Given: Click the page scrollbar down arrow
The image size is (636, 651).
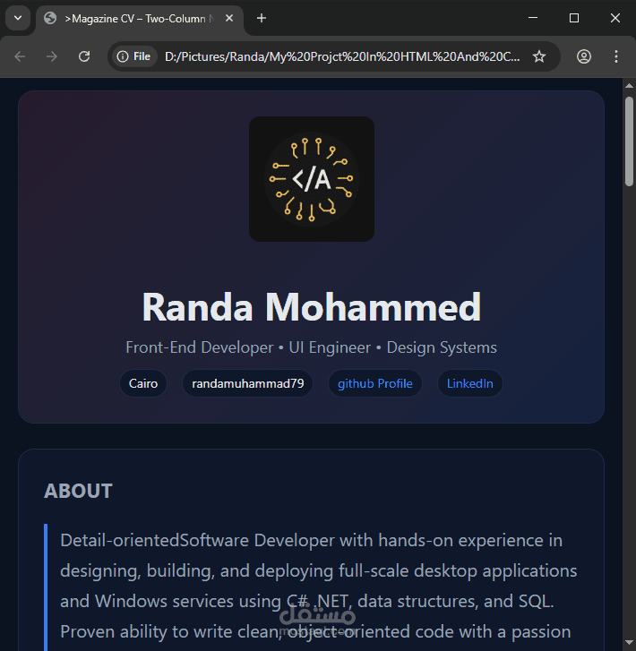Looking at the screenshot, I should coord(629,644).
